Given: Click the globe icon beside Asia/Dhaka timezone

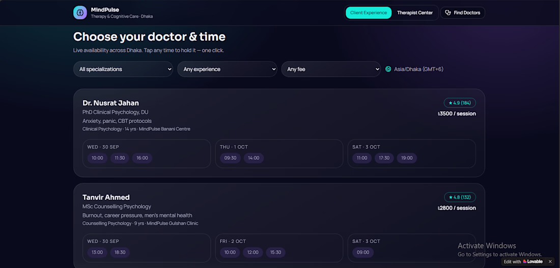Looking at the screenshot, I should click(388, 69).
